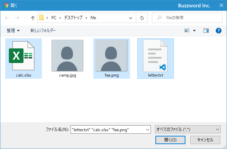Click the view mode thumbnail icon
This screenshot has height=149, width=227.
(x=187, y=31)
